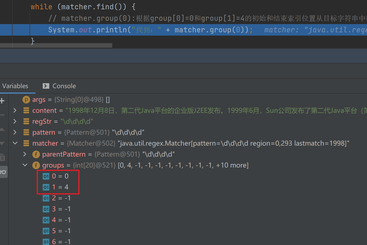The width and height of the screenshot is (367, 245).
Task: Open the Variables tab
Action: click(15, 86)
